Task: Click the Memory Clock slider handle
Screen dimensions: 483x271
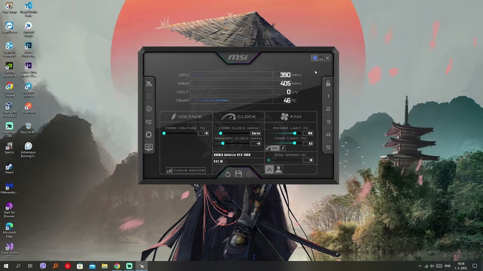Action: click(223, 143)
